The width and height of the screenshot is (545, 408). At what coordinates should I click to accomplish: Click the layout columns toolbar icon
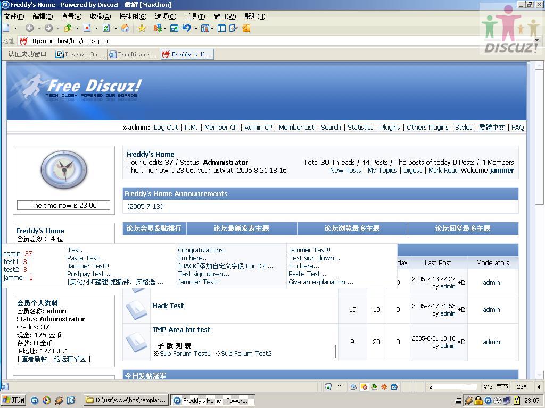[x=205, y=28]
